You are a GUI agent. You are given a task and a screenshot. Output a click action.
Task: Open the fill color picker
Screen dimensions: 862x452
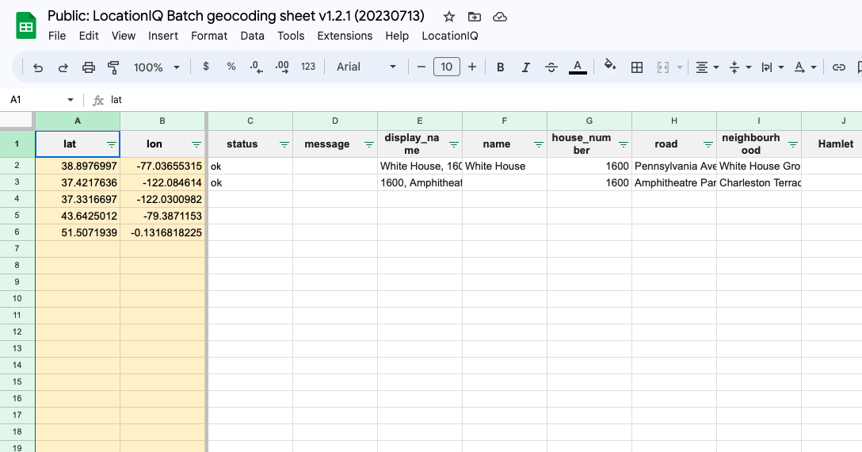point(610,66)
